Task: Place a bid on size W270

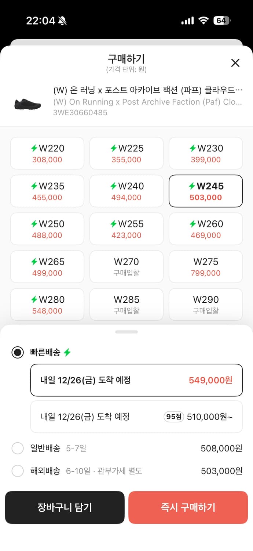Action: pos(126,266)
